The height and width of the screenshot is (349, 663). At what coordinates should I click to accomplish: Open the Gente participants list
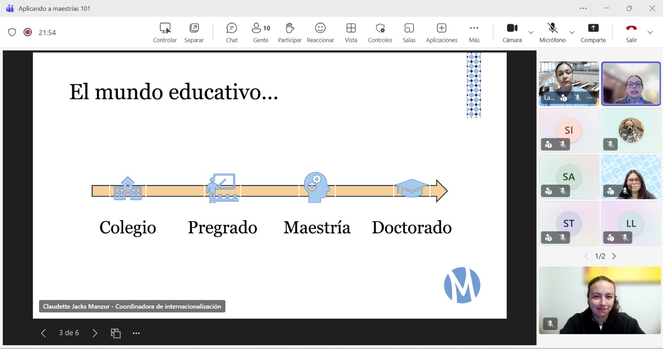(x=261, y=32)
